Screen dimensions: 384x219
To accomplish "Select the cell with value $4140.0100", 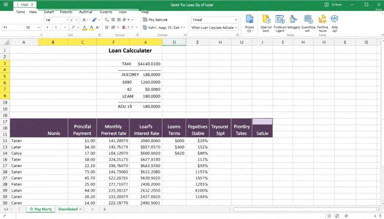I will (x=149, y=64).
